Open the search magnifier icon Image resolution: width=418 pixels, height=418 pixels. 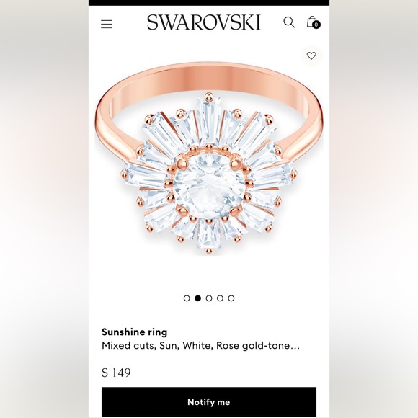289,22
